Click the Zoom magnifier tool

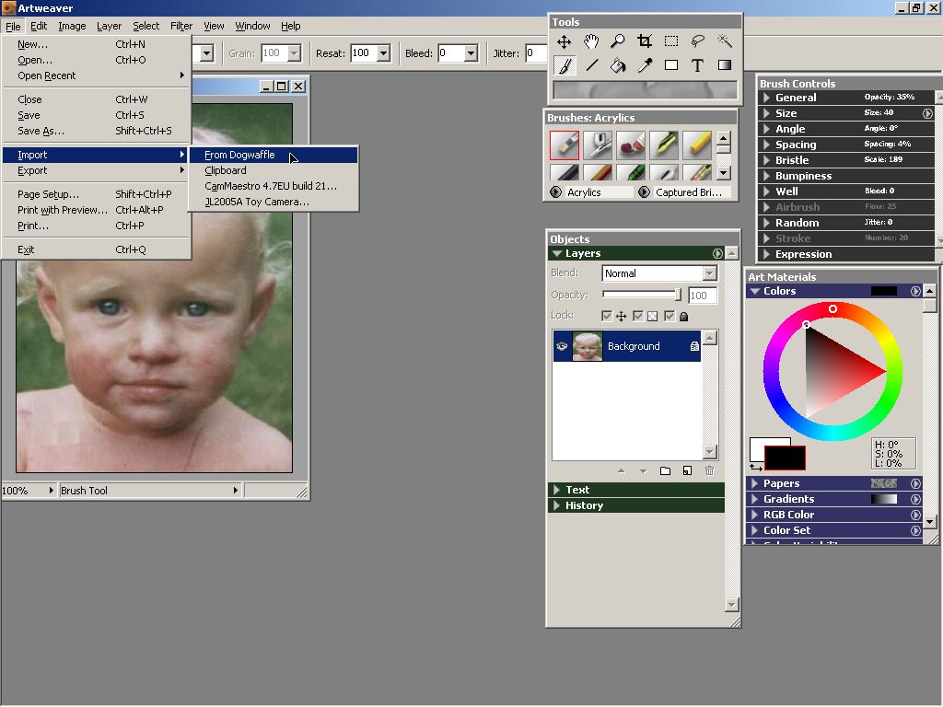(618, 41)
